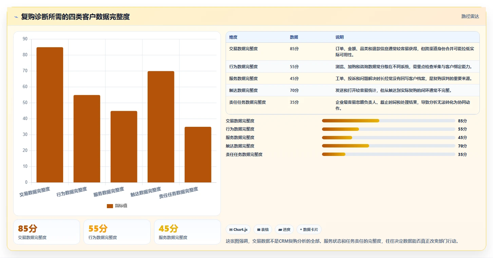Open the 85分 交易数据完整度 data card
Screen dimensions: 493x258
click(47, 232)
